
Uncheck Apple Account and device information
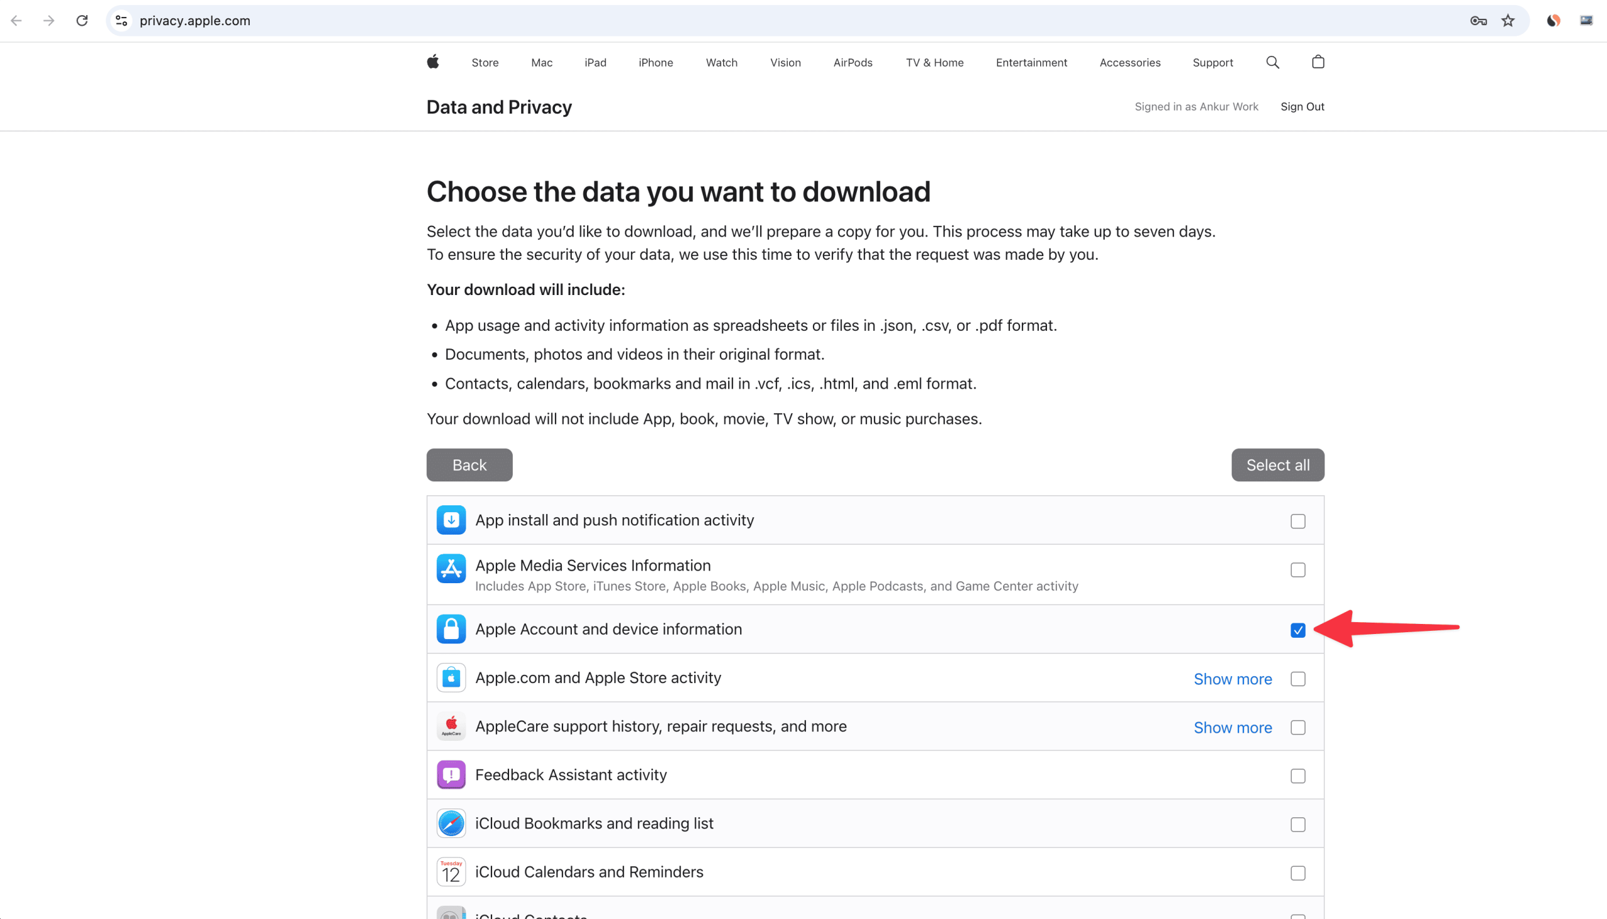[x=1298, y=630]
